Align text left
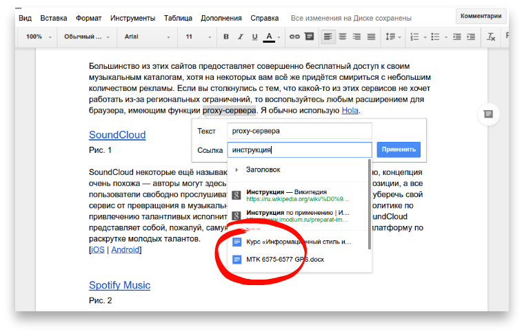 tap(327, 36)
